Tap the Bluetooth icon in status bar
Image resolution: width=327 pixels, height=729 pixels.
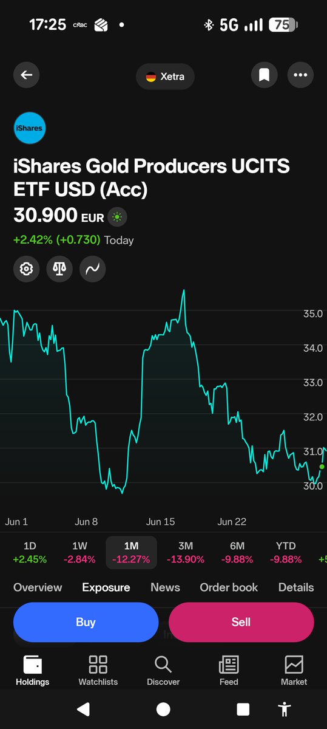209,25
